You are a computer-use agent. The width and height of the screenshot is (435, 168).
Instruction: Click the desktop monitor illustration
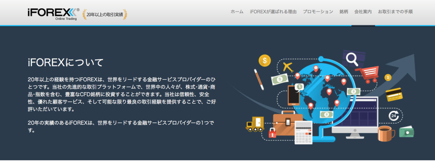(x=355, y=118)
